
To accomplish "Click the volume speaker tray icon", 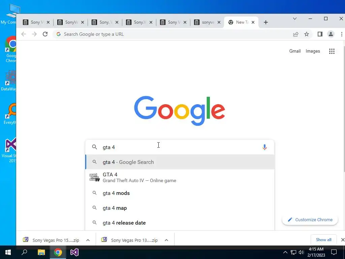I will pos(301,252).
